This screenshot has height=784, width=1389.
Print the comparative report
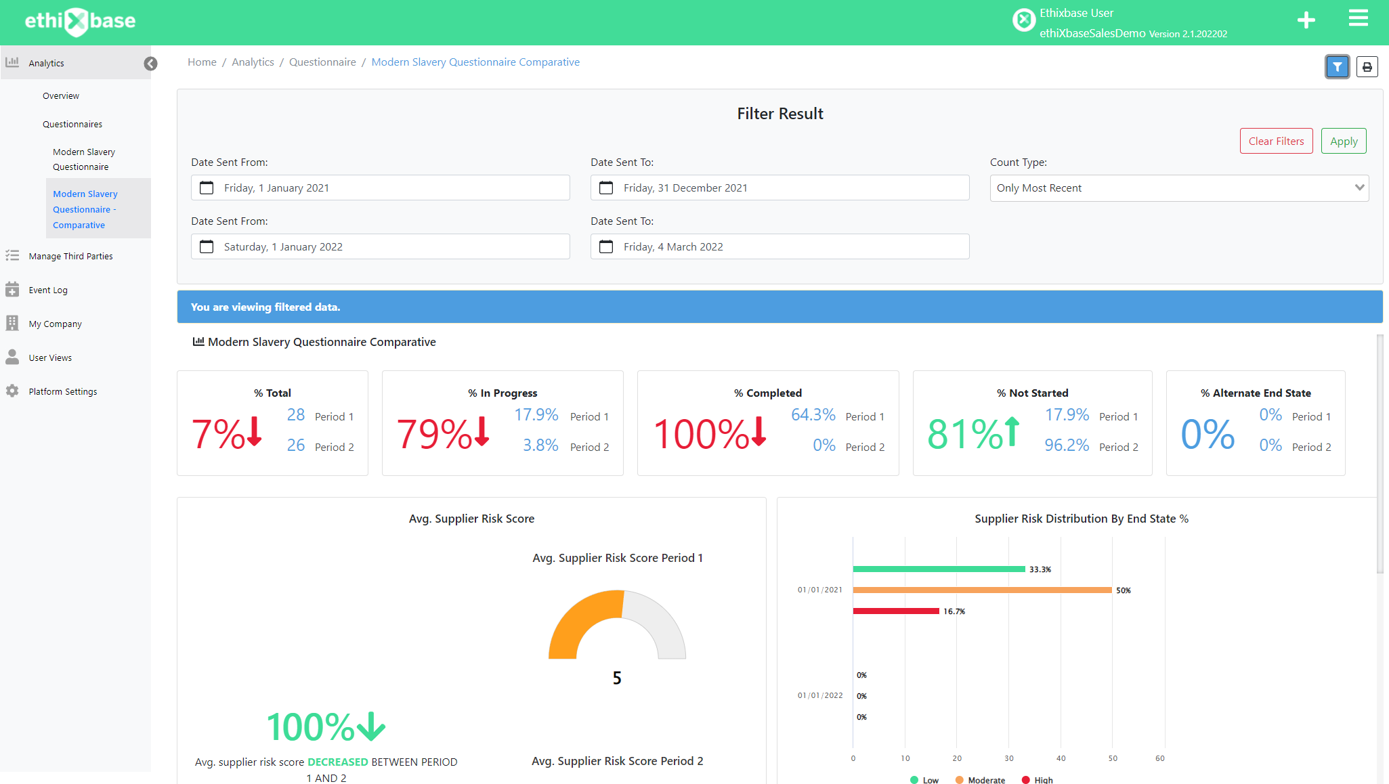pos(1367,66)
